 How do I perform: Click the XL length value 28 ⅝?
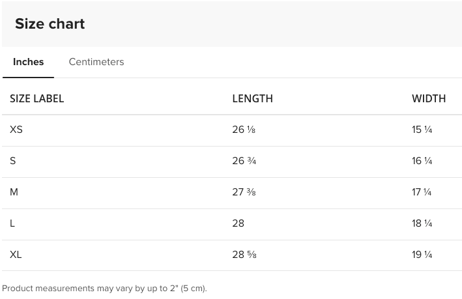(x=244, y=255)
